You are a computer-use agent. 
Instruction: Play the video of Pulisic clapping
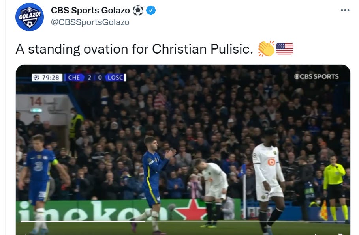click(x=183, y=150)
